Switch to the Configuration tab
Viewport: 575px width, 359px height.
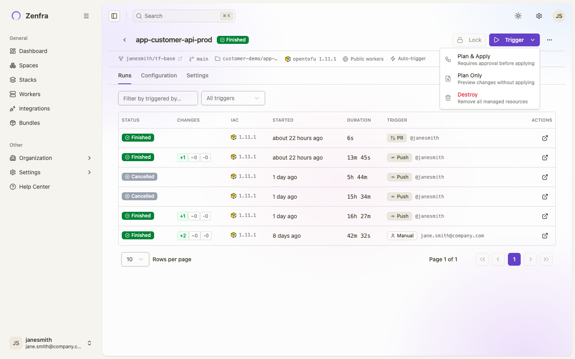159,75
